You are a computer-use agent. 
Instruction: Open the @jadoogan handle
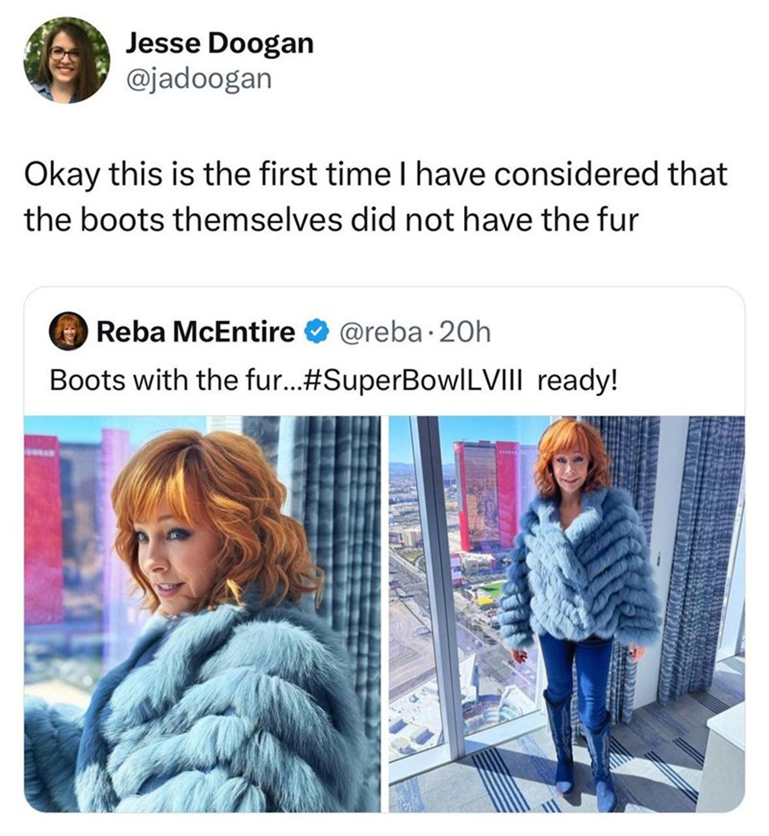click(198, 79)
